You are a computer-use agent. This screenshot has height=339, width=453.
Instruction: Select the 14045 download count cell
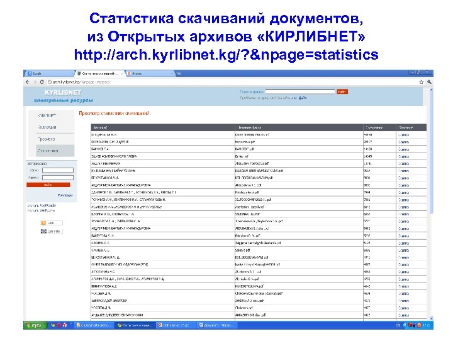point(379,156)
